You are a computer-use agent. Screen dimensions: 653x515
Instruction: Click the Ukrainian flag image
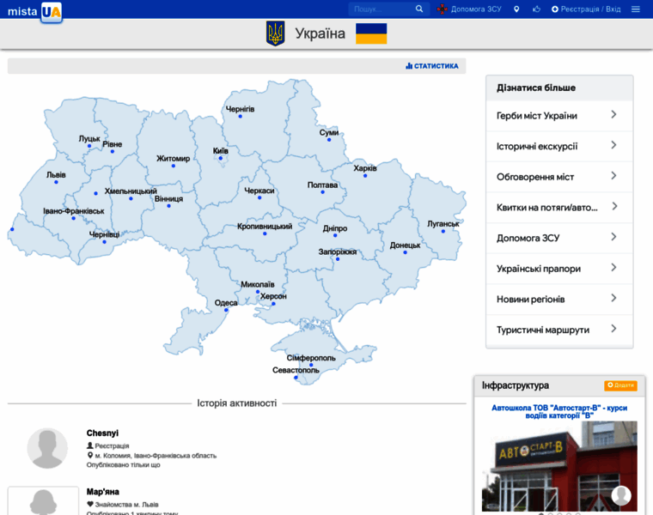click(x=371, y=33)
